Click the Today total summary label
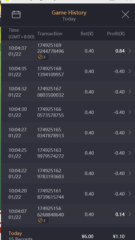135x240 pixels. 15,233
